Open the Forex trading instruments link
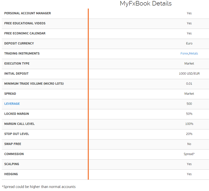209x191 pixels. coord(184,54)
